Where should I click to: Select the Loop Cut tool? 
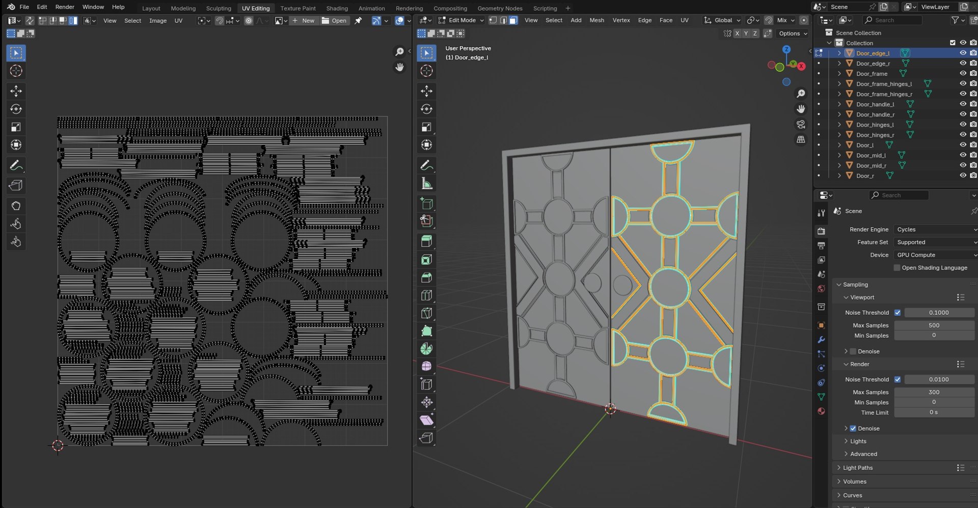pos(427,295)
